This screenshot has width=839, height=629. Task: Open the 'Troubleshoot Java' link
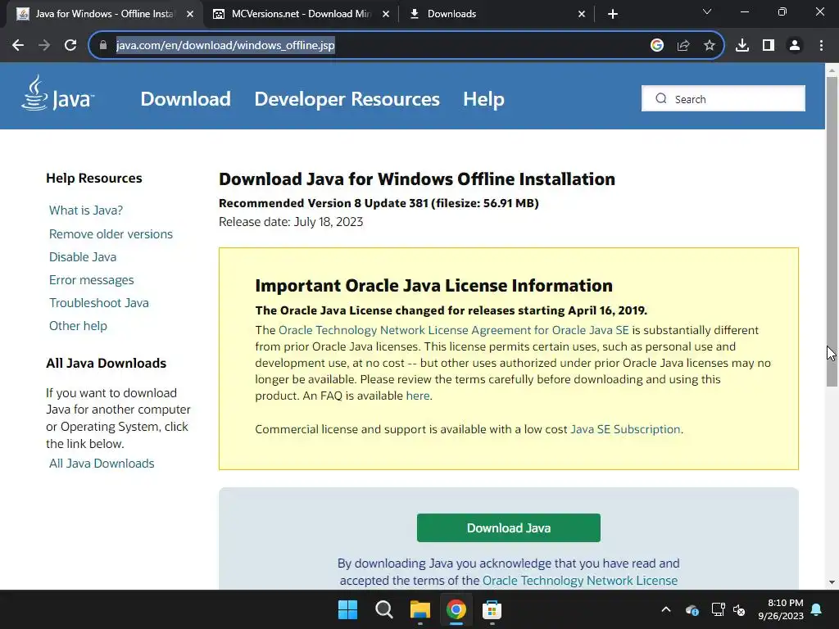[99, 303]
